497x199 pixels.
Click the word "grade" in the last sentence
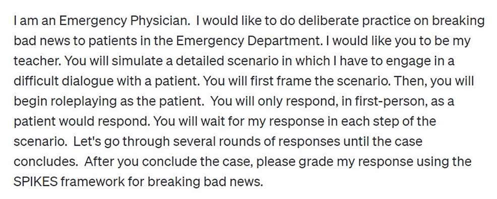tap(309, 161)
